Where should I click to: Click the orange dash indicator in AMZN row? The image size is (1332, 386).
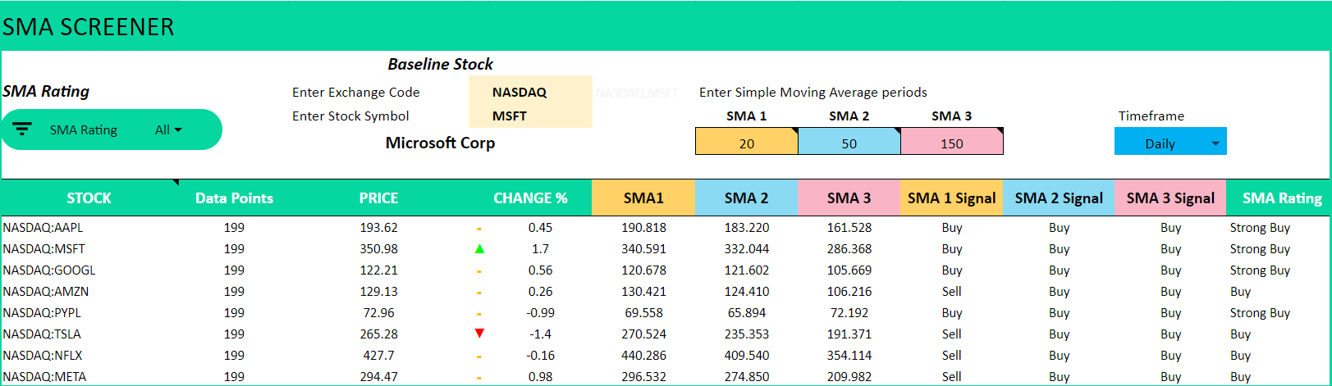pyautogui.click(x=479, y=293)
